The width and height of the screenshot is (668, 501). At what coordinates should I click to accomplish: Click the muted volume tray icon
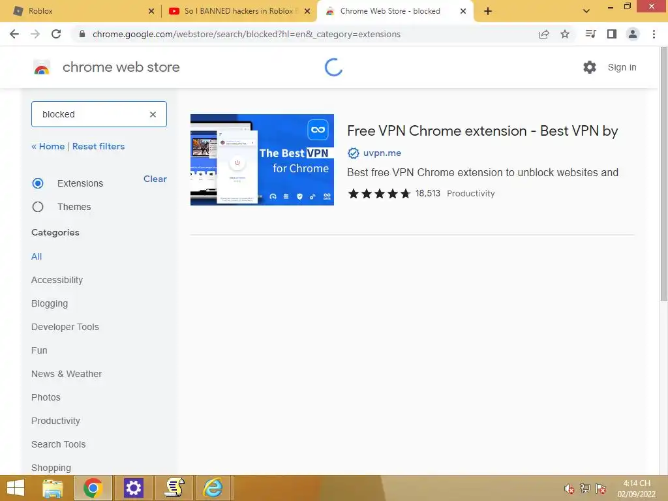[x=569, y=489]
